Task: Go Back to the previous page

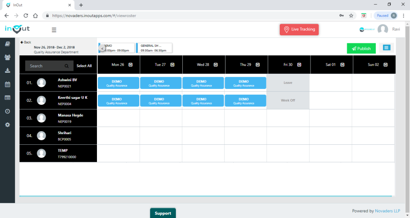Action: pyautogui.click(x=26, y=42)
